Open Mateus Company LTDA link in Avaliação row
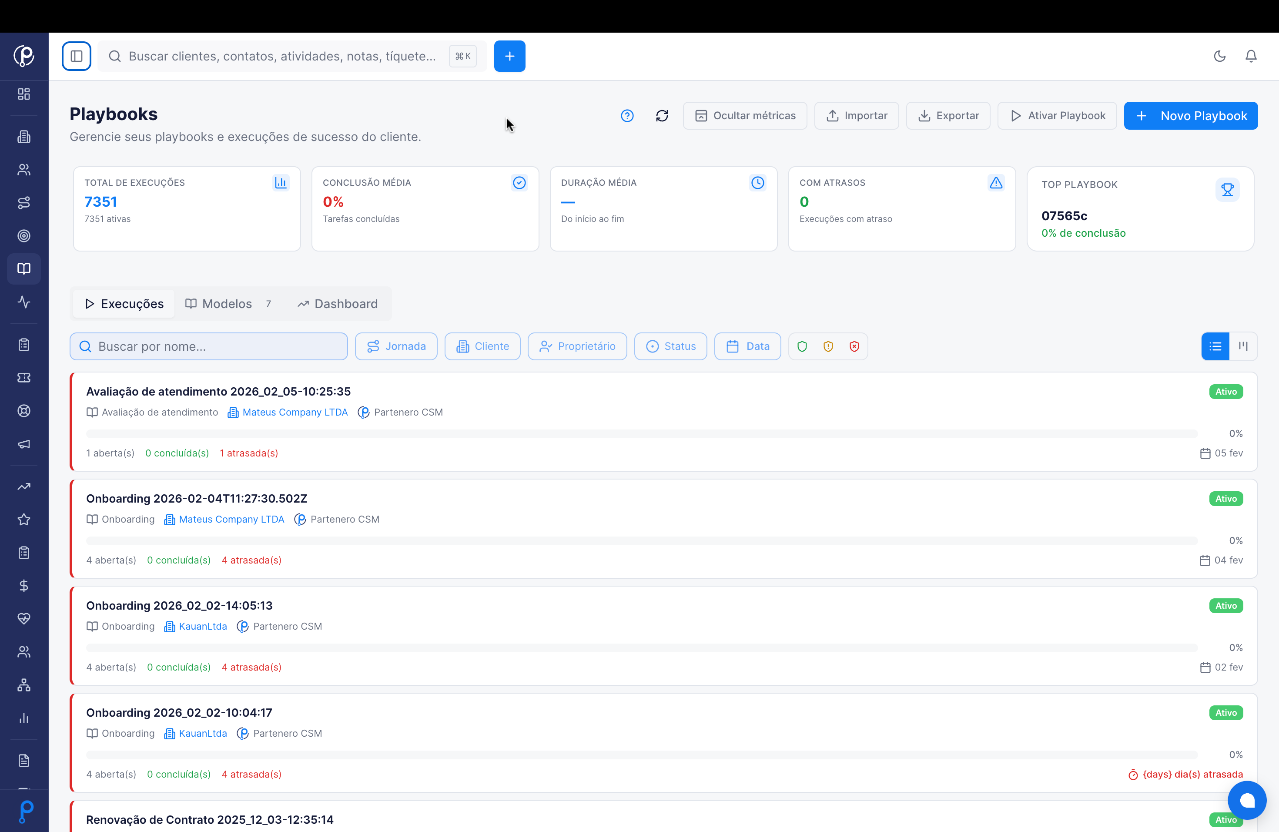 point(295,412)
